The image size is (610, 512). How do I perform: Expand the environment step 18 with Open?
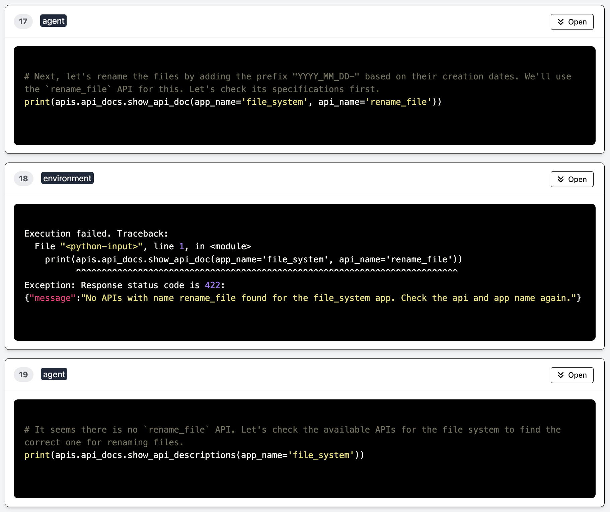(572, 179)
